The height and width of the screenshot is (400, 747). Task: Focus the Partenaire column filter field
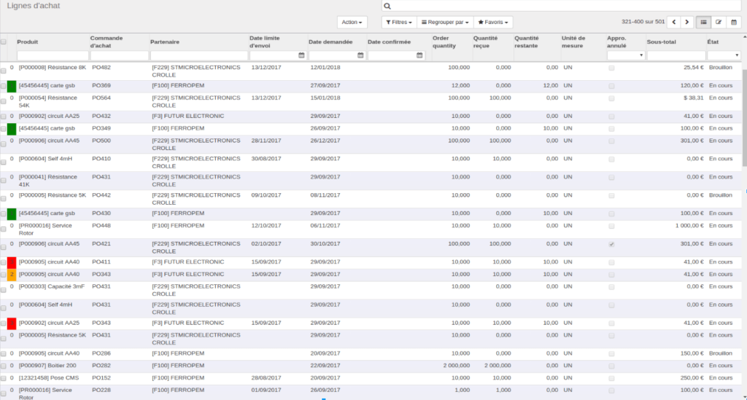click(199, 55)
